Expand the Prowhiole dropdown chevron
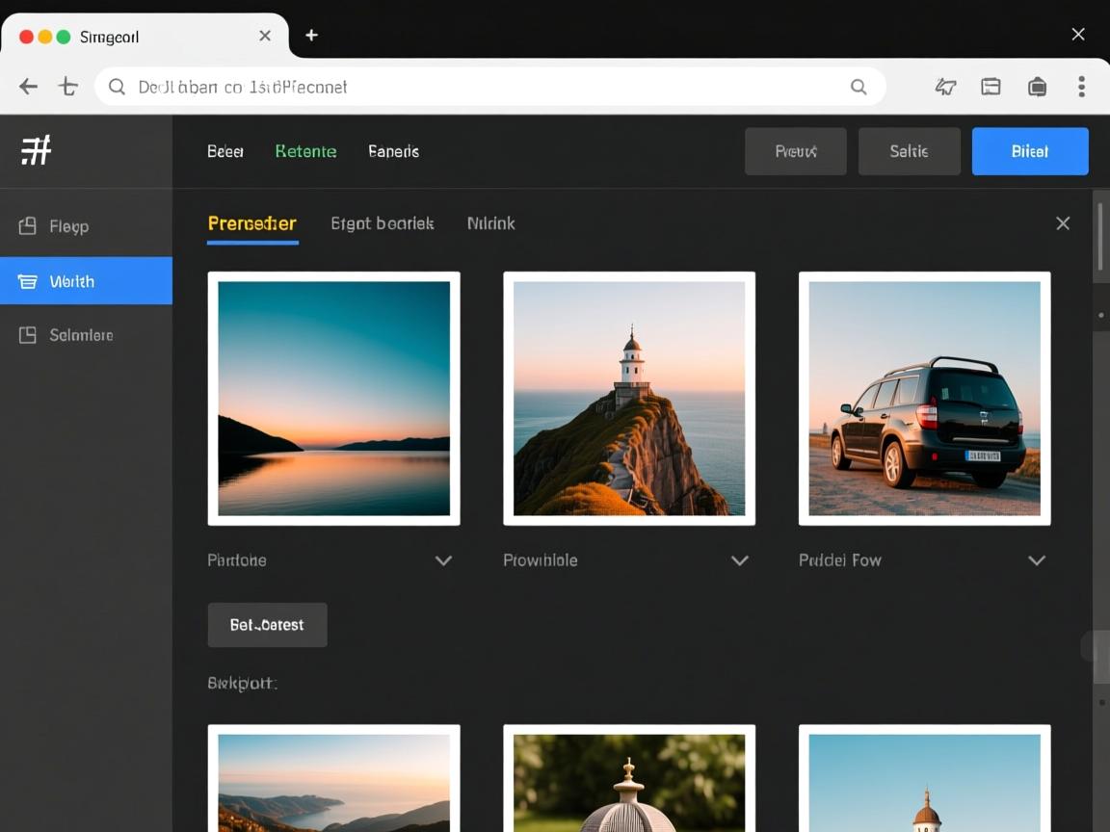 point(739,560)
